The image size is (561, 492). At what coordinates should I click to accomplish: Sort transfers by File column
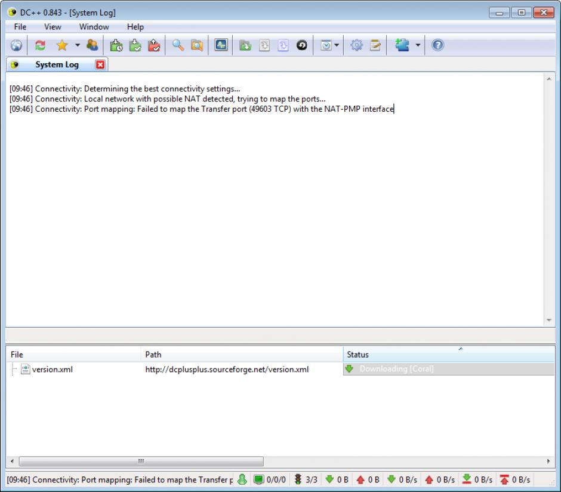tap(73, 355)
